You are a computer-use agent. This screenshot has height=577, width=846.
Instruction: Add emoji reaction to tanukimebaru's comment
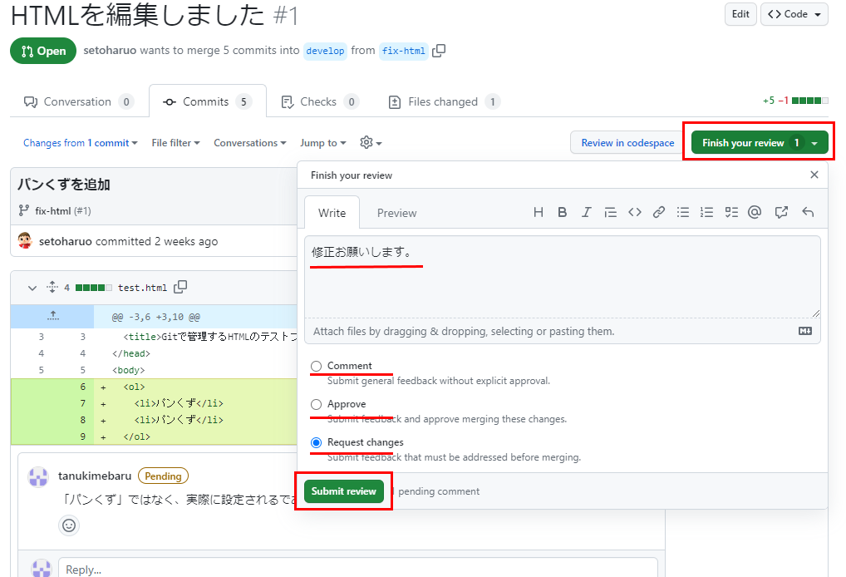point(69,525)
